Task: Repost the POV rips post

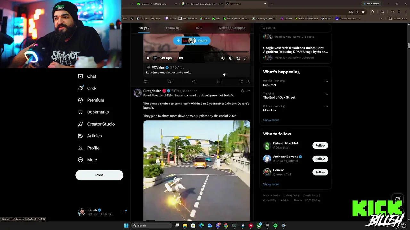Action: coord(170,82)
